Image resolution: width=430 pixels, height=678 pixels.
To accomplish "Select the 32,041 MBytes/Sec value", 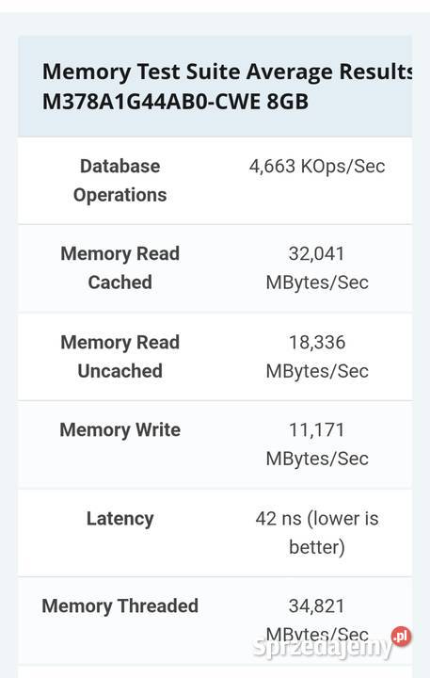I will point(317,267).
